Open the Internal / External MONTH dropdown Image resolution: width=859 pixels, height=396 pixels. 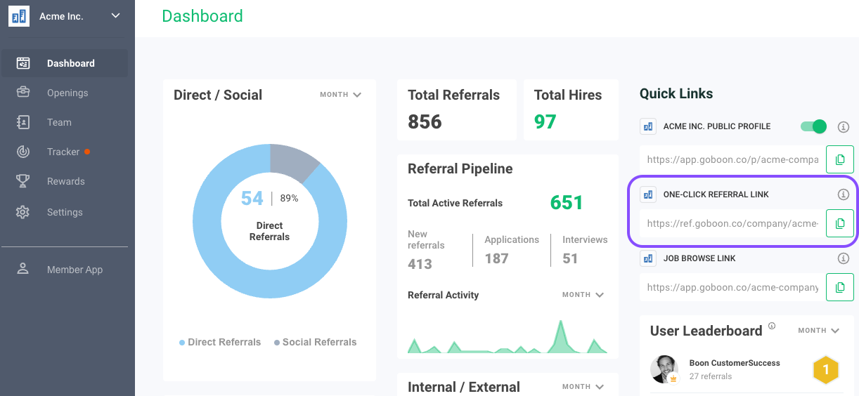583,387
